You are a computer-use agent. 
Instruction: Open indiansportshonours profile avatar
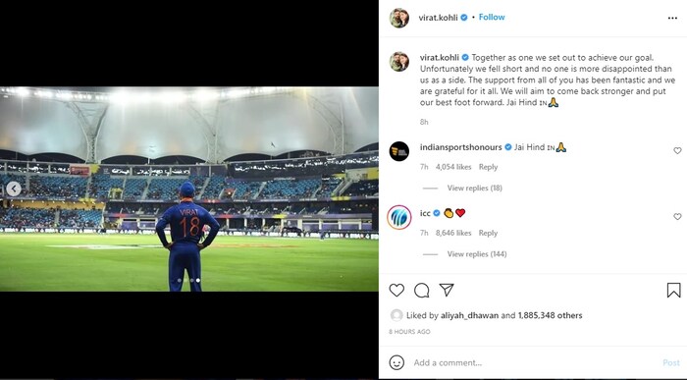[399, 151]
